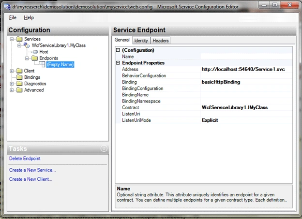Minimize the Configuration Editor window

point(264,5)
